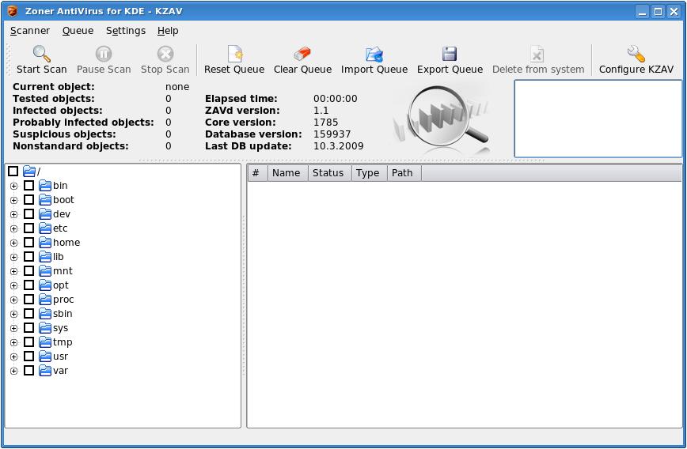Screen dimensions: 687x449
Task: Check the root / folder checkbox
Action: pyautogui.click(x=13, y=171)
